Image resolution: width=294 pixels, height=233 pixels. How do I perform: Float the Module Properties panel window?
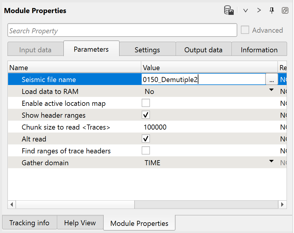[285, 11]
